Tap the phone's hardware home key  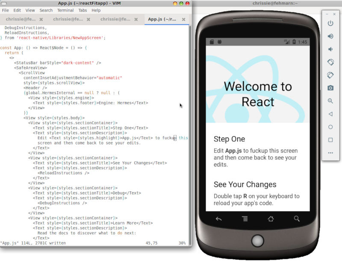271,219
